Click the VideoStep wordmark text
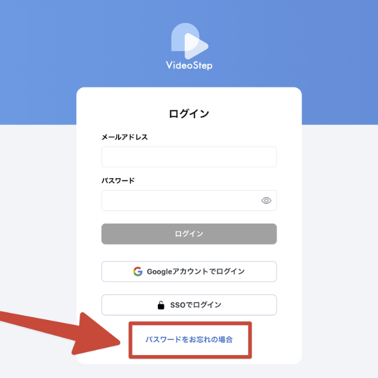The width and height of the screenshot is (378, 378). coord(189,65)
